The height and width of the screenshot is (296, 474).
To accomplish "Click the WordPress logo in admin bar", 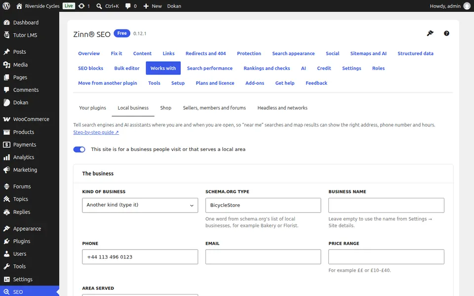I will (6, 6).
